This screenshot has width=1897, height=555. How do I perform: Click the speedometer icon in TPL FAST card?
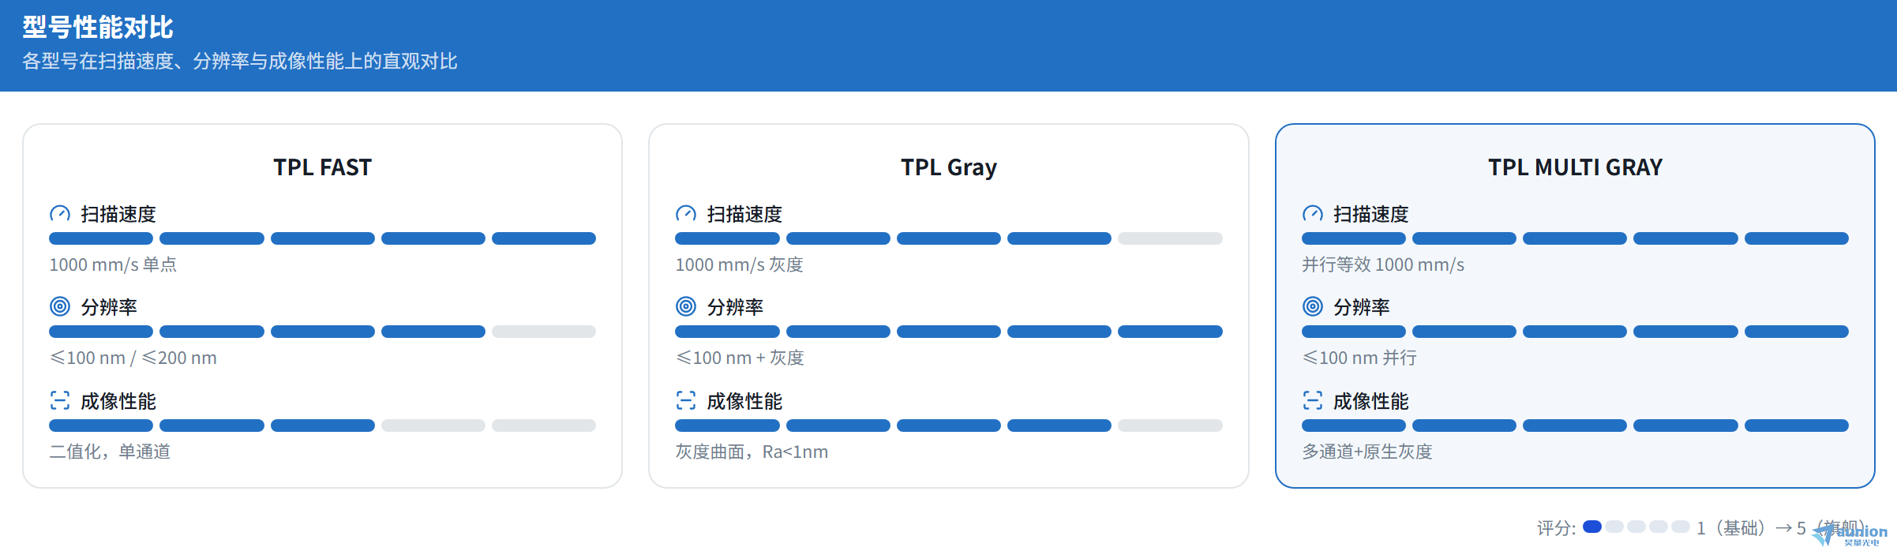pos(60,214)
